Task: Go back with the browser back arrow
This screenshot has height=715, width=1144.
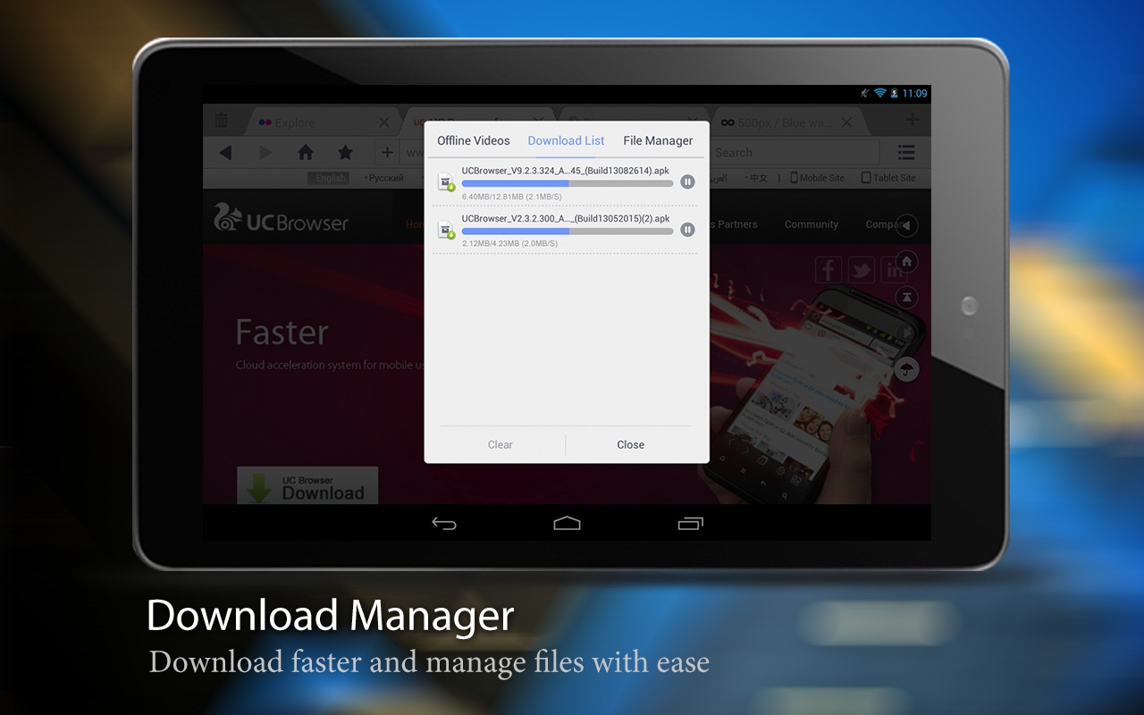Action: pos(225,153)
